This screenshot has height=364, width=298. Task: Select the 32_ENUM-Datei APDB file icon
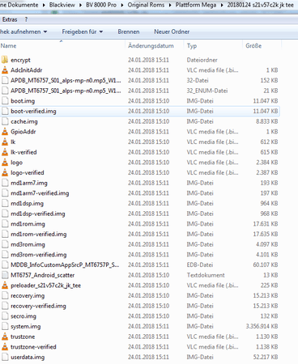point(5,91)
